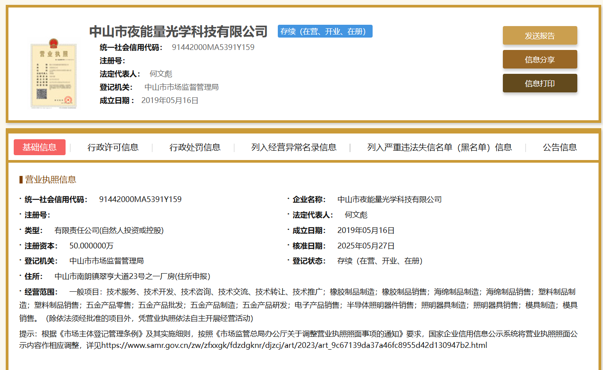Select the 基础信息 tab

[39, 147]
